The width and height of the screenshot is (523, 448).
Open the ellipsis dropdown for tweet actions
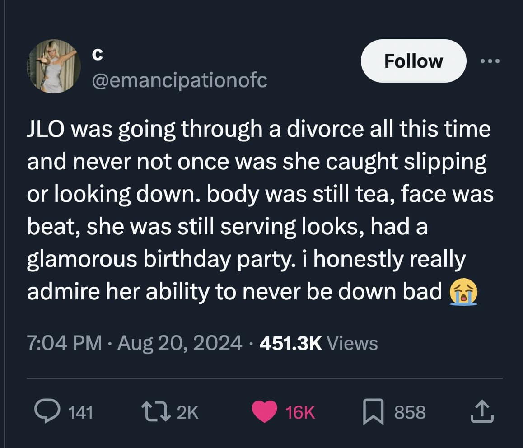pyautogui.click(x=490, y=61)
